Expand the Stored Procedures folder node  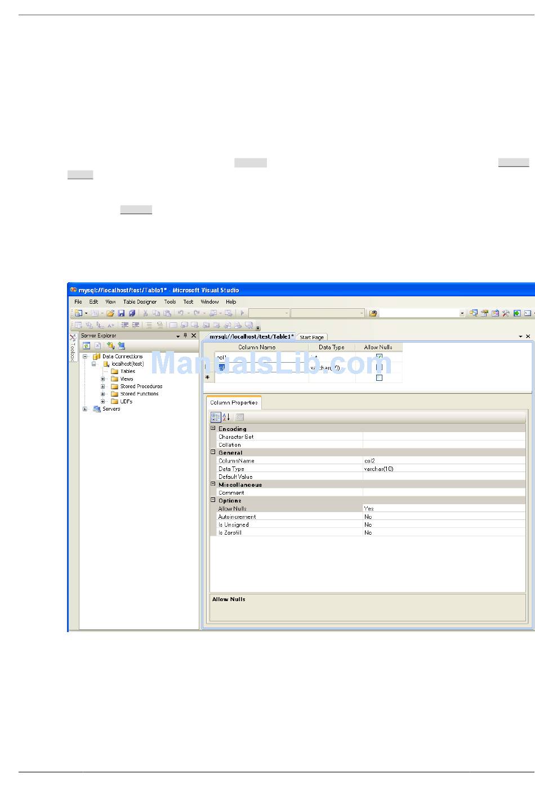pyautogui.click(x=103, y=386)
